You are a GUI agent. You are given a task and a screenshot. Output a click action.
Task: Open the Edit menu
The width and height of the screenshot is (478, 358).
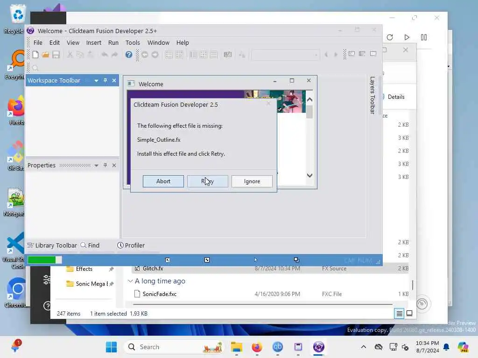click(55, 42)
